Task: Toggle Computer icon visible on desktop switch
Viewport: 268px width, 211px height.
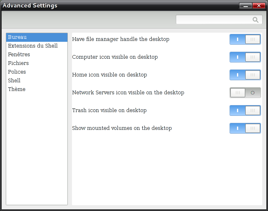Action: pos(245,57)
